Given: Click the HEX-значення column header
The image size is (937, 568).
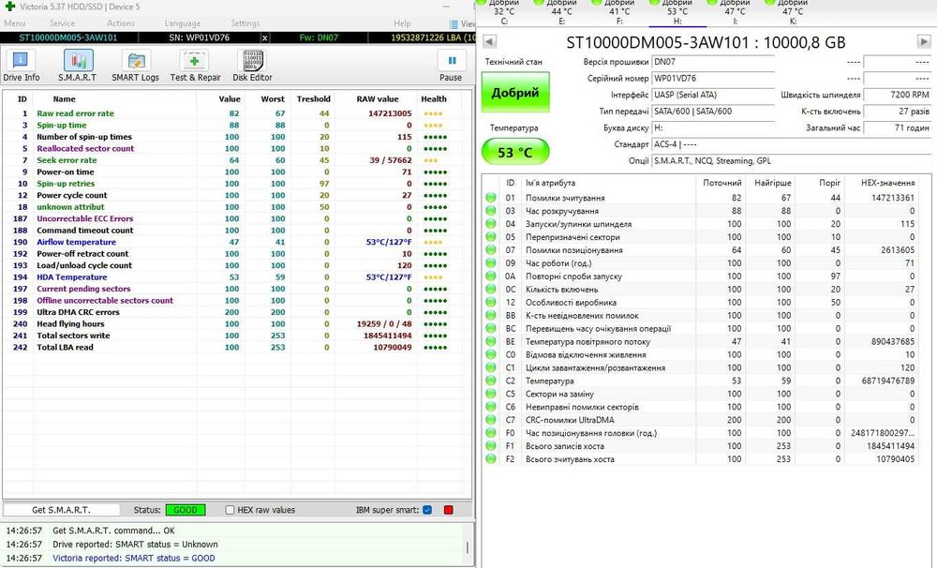Looking at the screenshot, I should click(887, 183).
